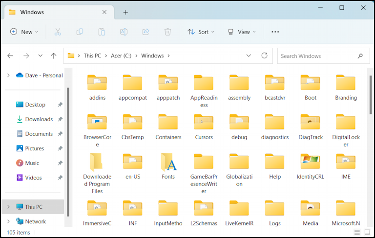375x238 pixels.
Task: Select the IME folder
Action: coord(346,166)
